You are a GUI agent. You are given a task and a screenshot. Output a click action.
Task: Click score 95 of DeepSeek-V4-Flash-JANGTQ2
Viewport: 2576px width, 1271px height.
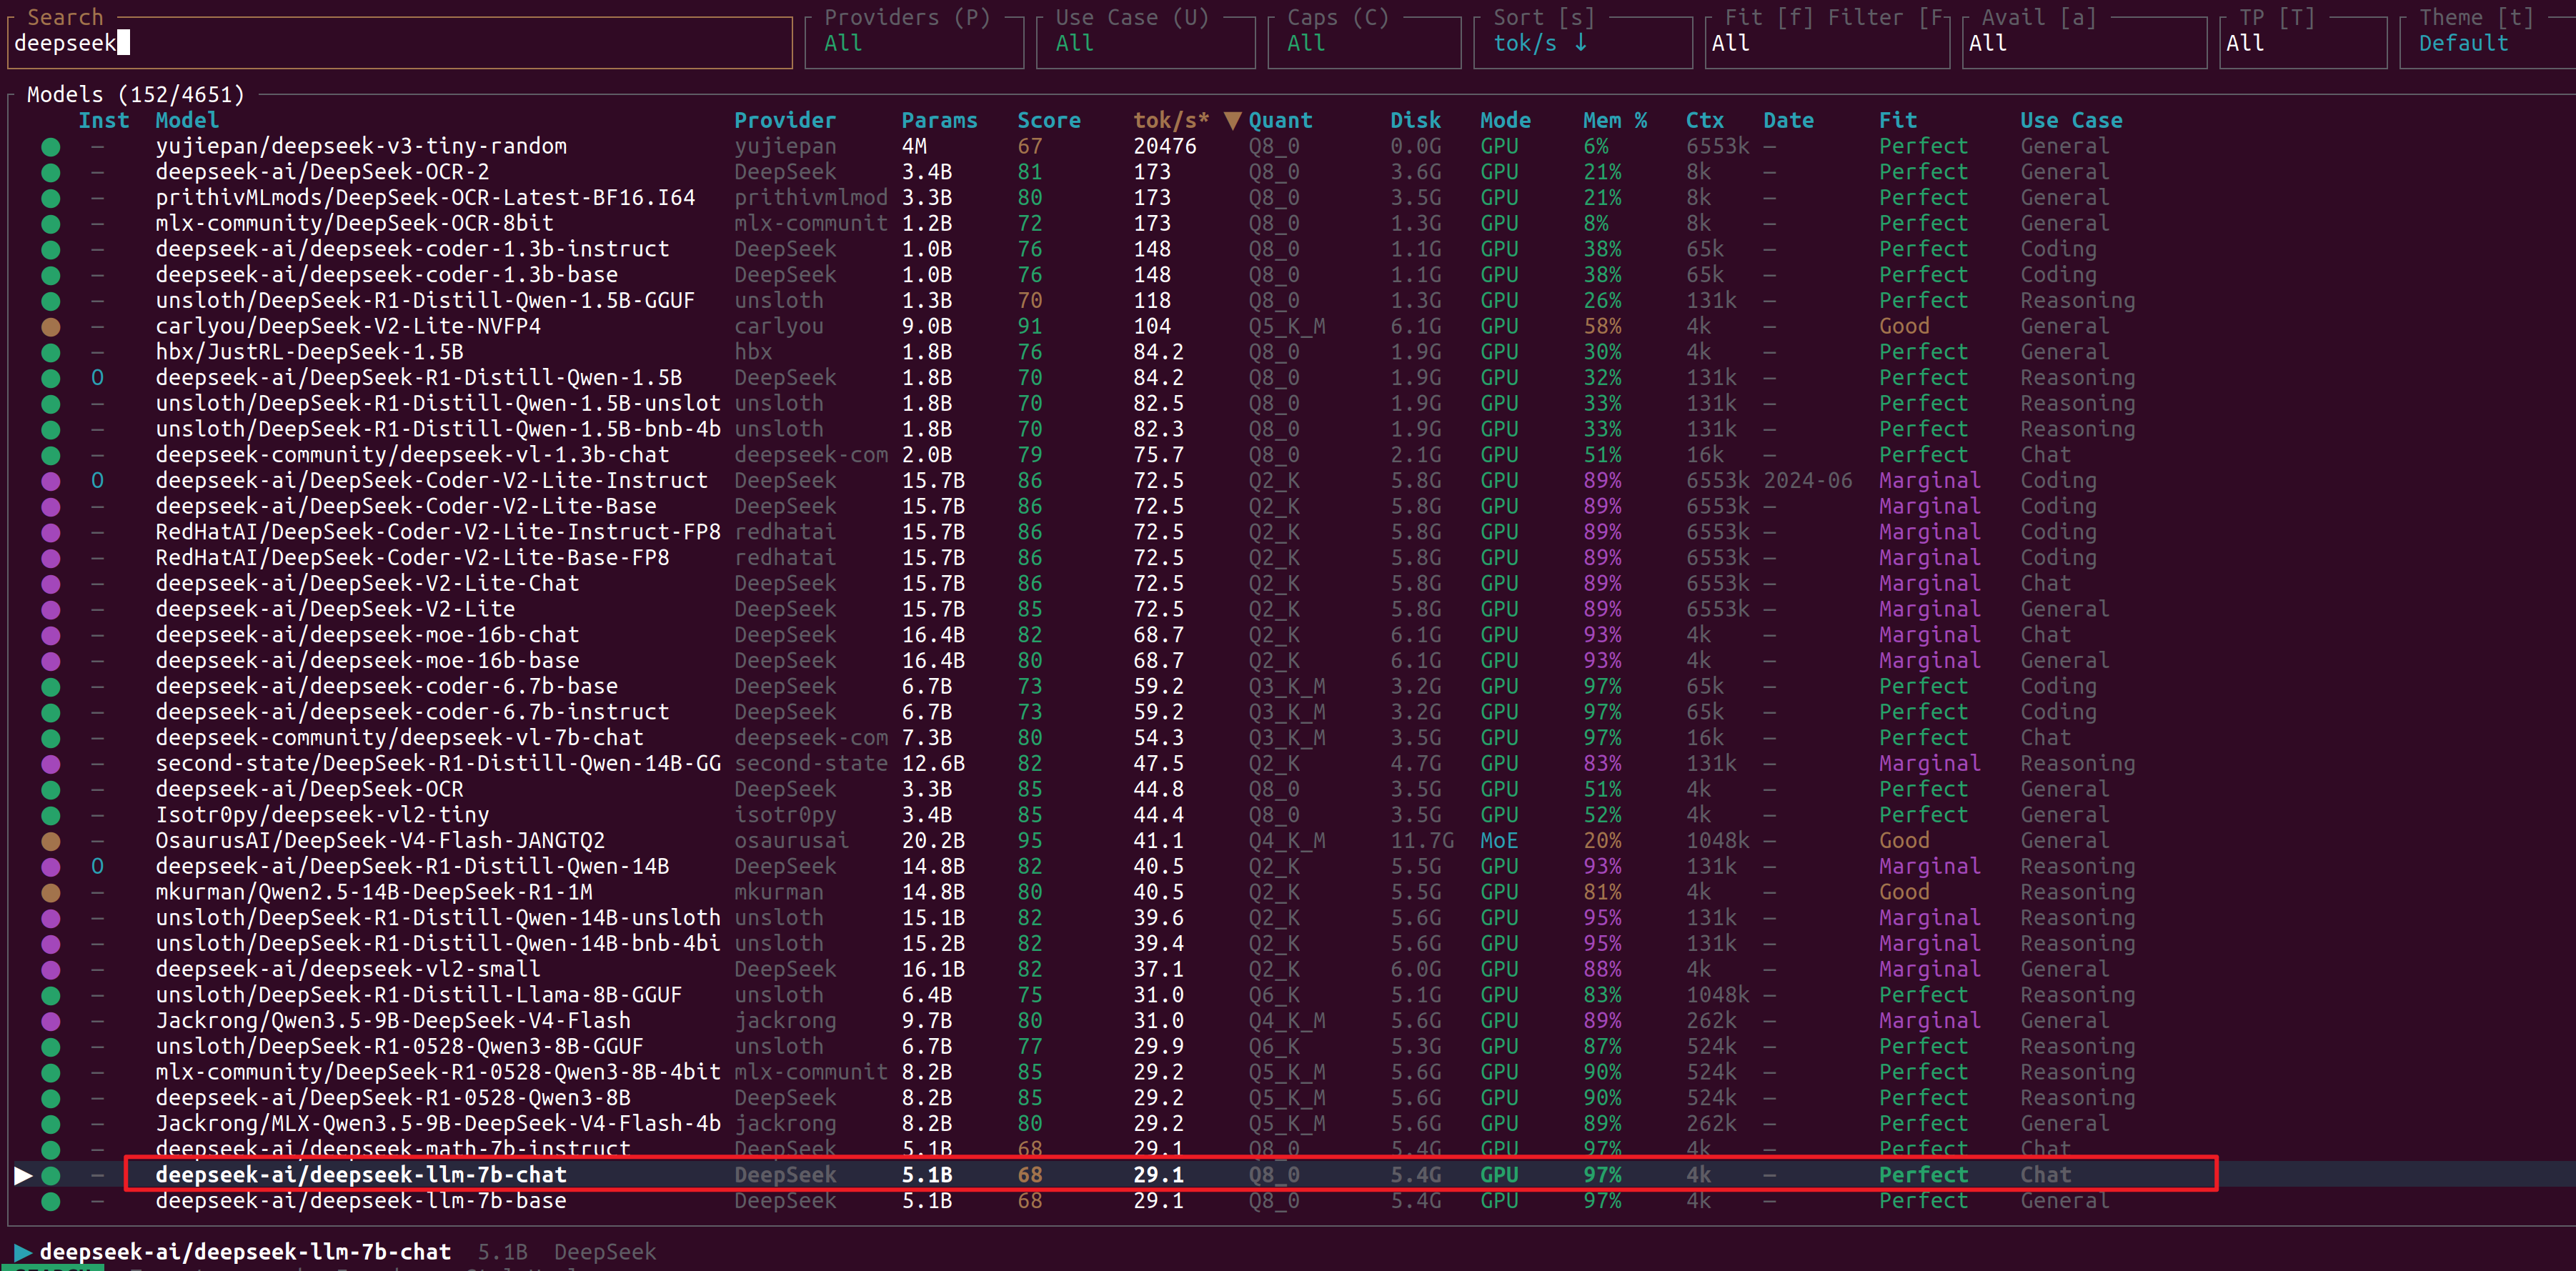1030,841
